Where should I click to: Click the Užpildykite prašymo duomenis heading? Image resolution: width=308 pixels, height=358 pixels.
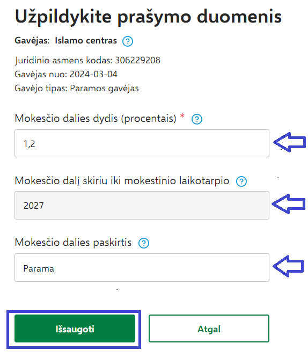(148, 17)
